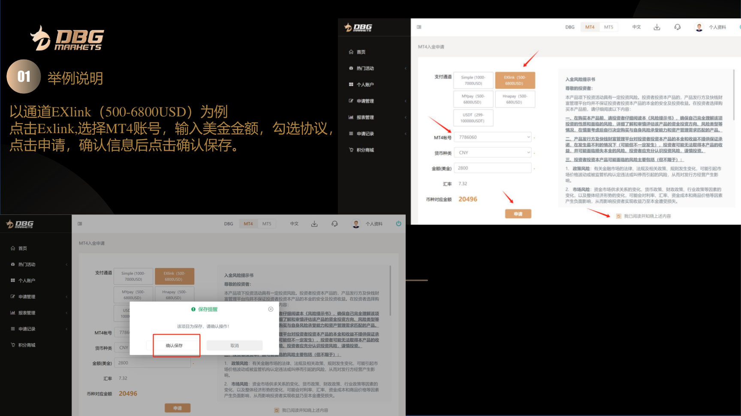Click power logout icon in save-dialog screenshot

(x=398, y=223)
